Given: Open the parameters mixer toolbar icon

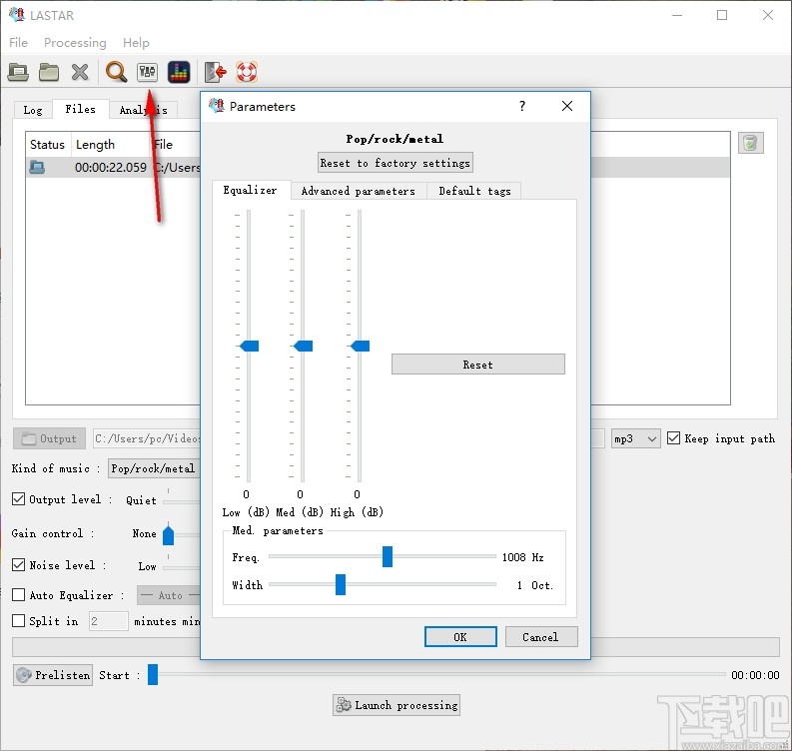Looking at the screenshot, I should click(x=147, y=72).
